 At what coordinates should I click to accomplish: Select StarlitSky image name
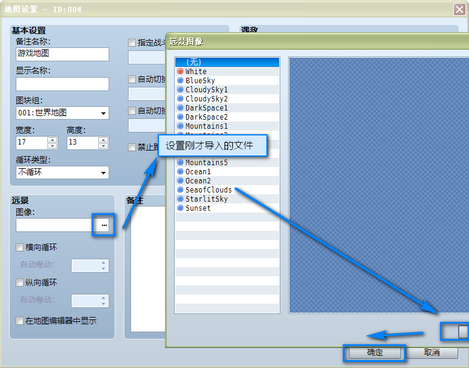coord(206,199)
